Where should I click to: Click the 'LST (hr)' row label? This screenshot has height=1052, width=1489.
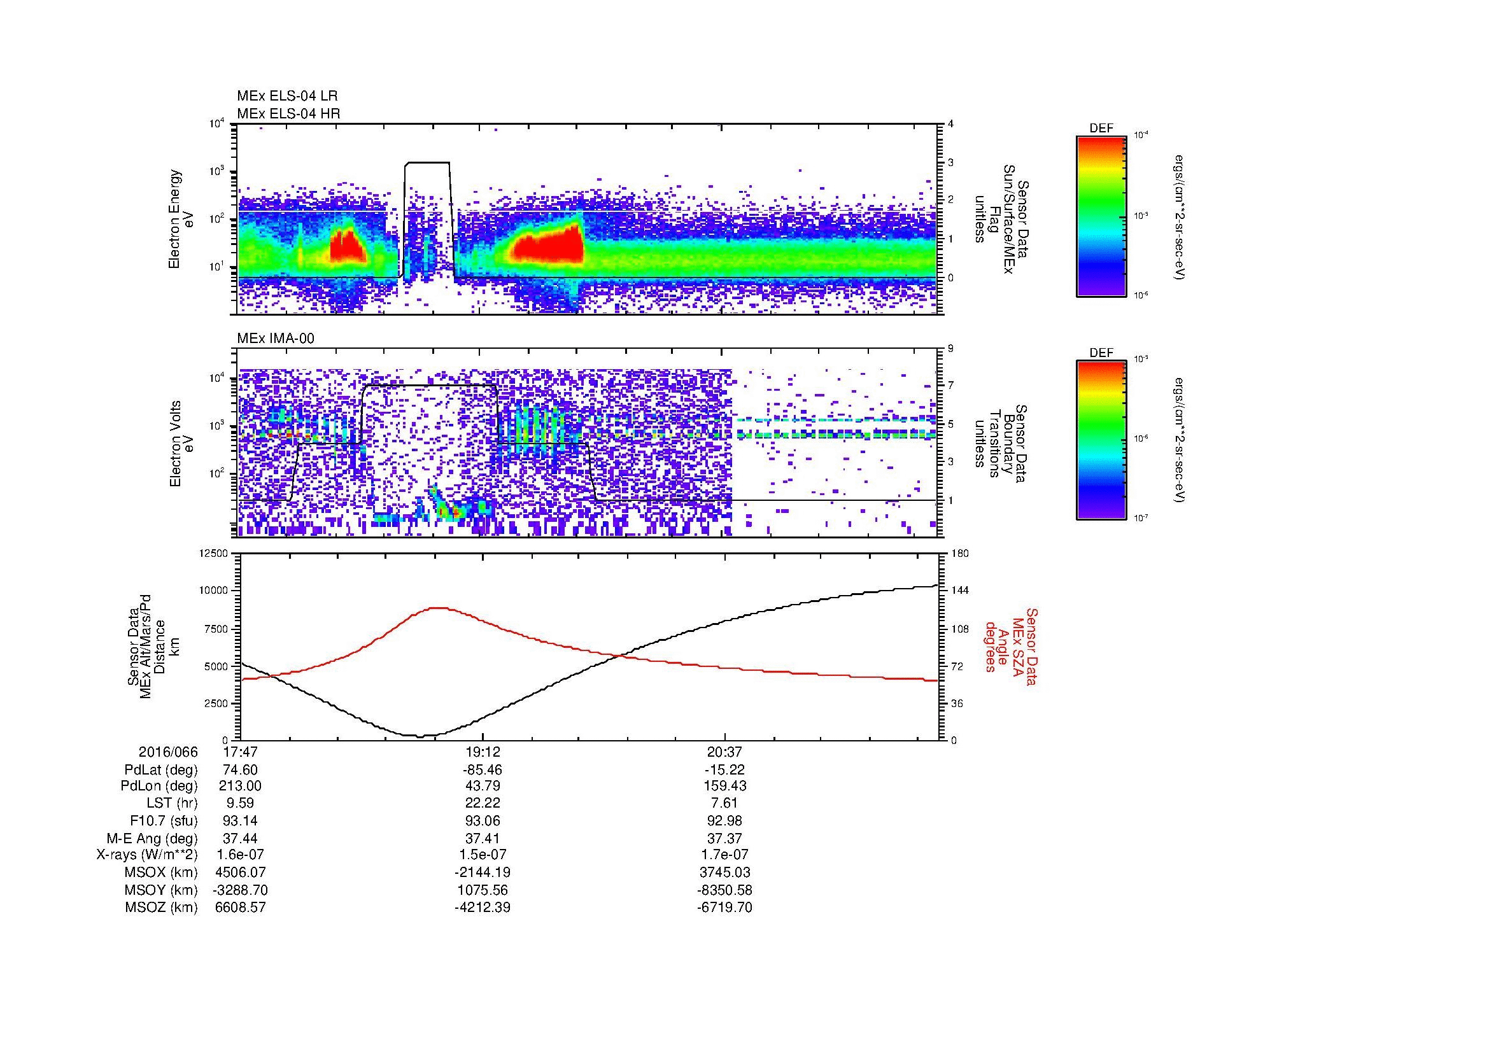pyautogui.click(x=172, y=803)
